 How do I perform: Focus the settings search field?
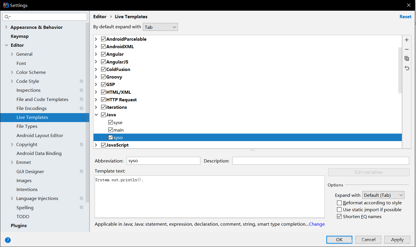coord(45,17)
